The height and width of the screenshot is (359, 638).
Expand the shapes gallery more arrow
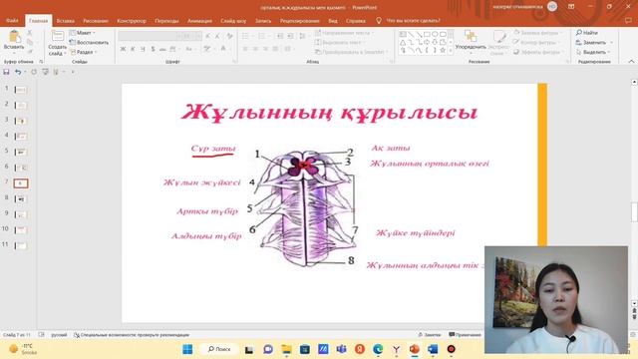451,51
